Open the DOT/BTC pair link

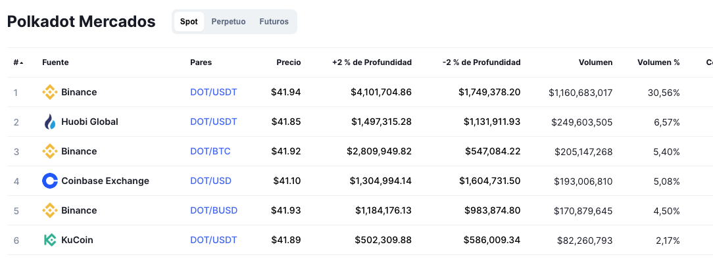[x=210, y=151]
